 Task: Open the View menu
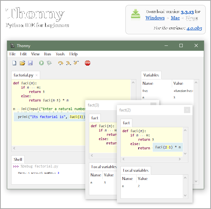click(x=36, y=54)
